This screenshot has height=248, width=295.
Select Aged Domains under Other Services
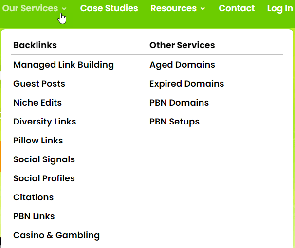pos(182,65)
